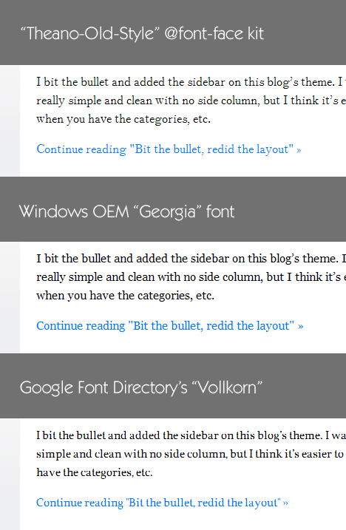Click "have the categories, etc." line in Vollkorn sample

point(95,472)
